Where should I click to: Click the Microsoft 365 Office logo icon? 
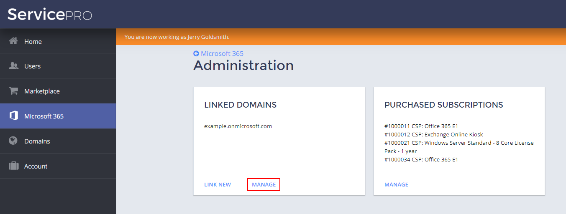pyautogui.click(x=14, y=116)
